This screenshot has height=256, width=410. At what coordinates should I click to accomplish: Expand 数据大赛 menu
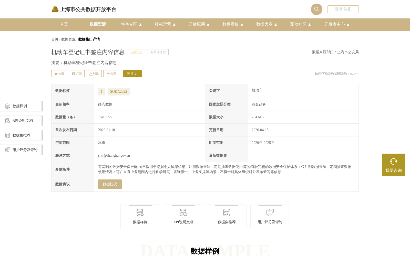point(267,24)
